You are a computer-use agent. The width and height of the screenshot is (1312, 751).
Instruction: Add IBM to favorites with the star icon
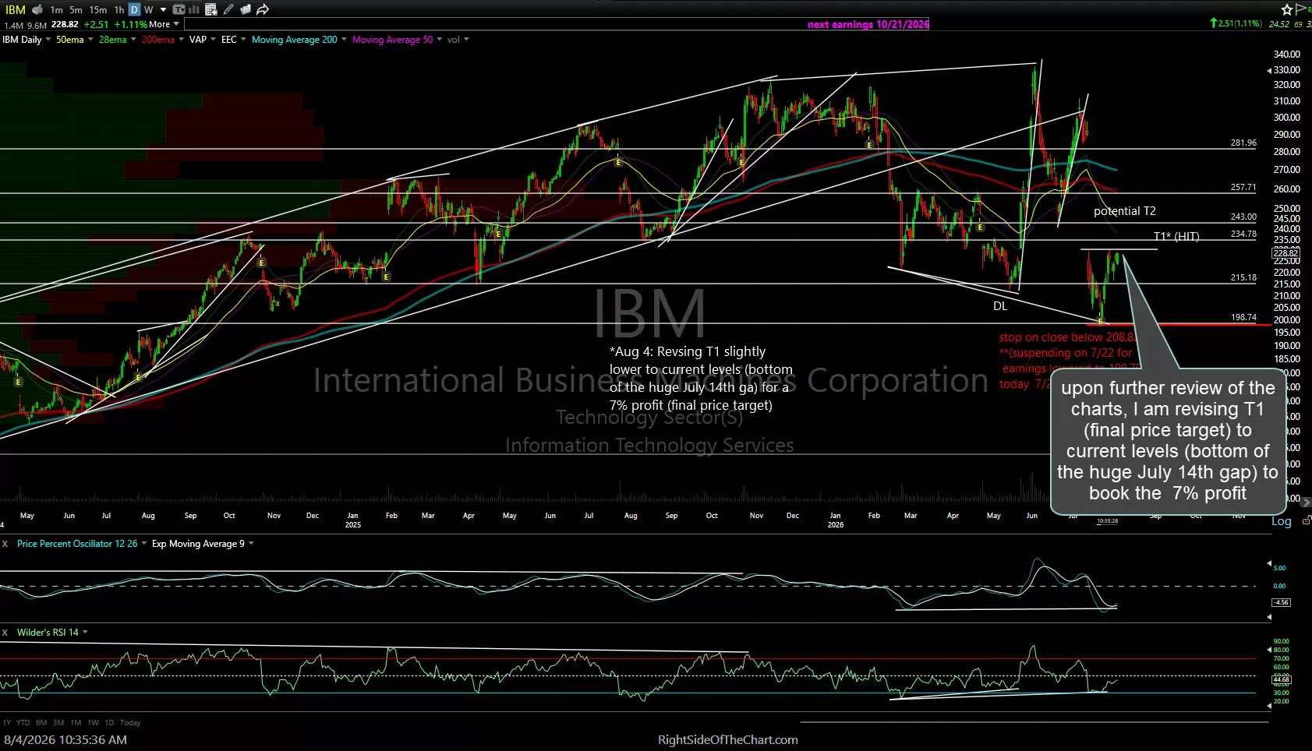click(x=1286, y=9)
